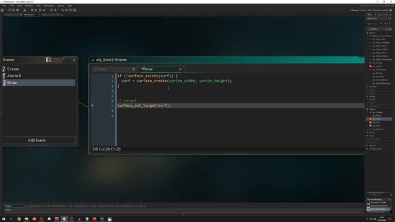Open Chrome from the taskbar
This screenshot has width=395, height=222.
[19, 219]
